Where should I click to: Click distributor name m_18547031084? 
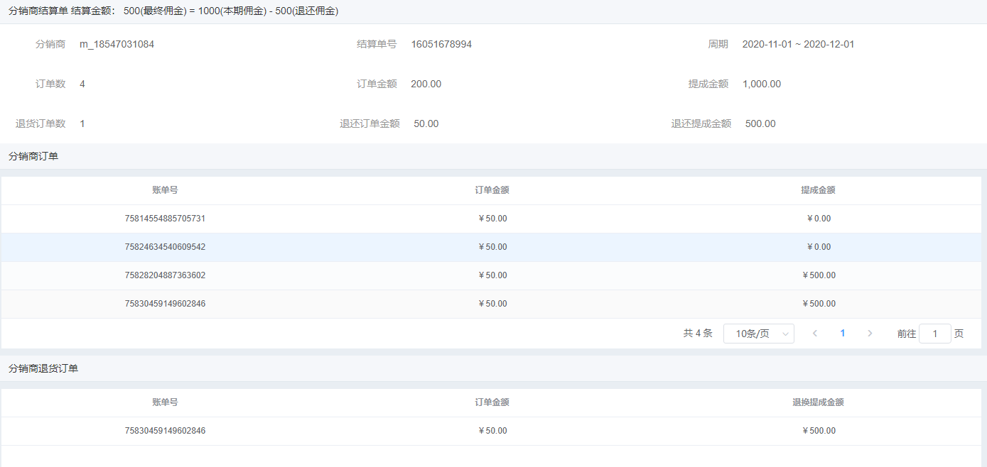(x=117, y=44)
